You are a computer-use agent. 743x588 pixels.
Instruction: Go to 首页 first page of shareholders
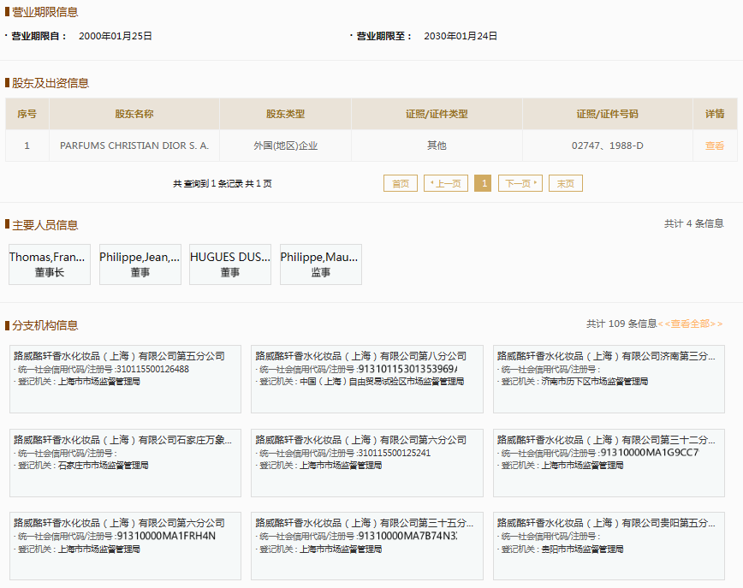pos(400,183)
